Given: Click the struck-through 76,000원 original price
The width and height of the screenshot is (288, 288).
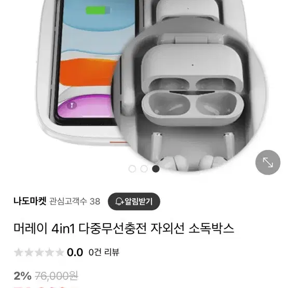Looking at the screenshot, I should coord(57,276).
